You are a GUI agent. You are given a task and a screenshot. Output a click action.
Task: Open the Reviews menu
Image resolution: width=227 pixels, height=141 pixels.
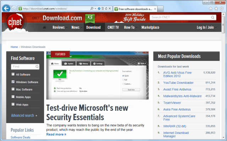60,27
